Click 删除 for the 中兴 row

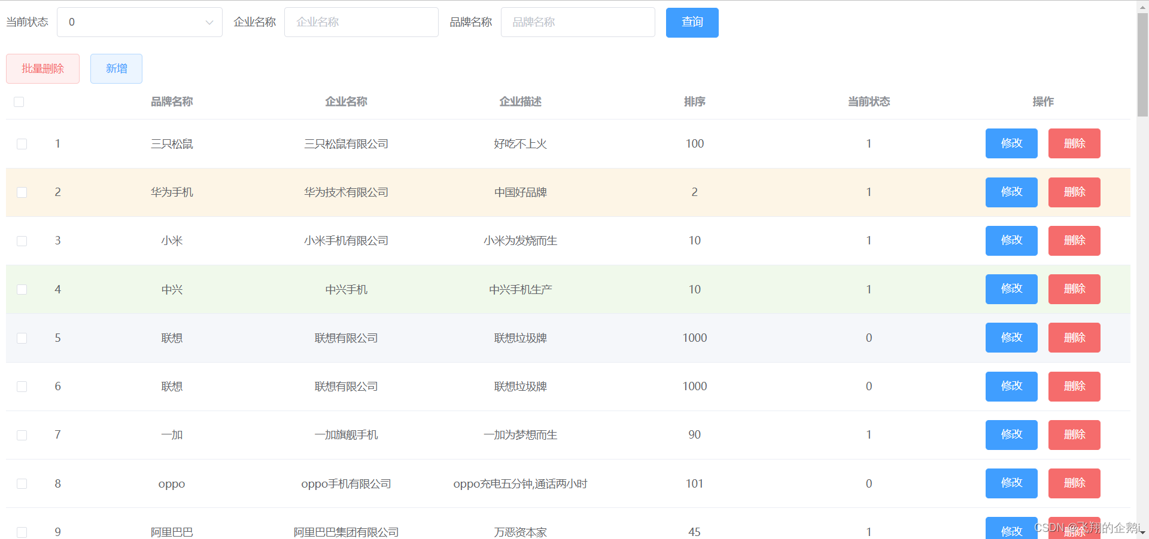[x=1074, y=289]
